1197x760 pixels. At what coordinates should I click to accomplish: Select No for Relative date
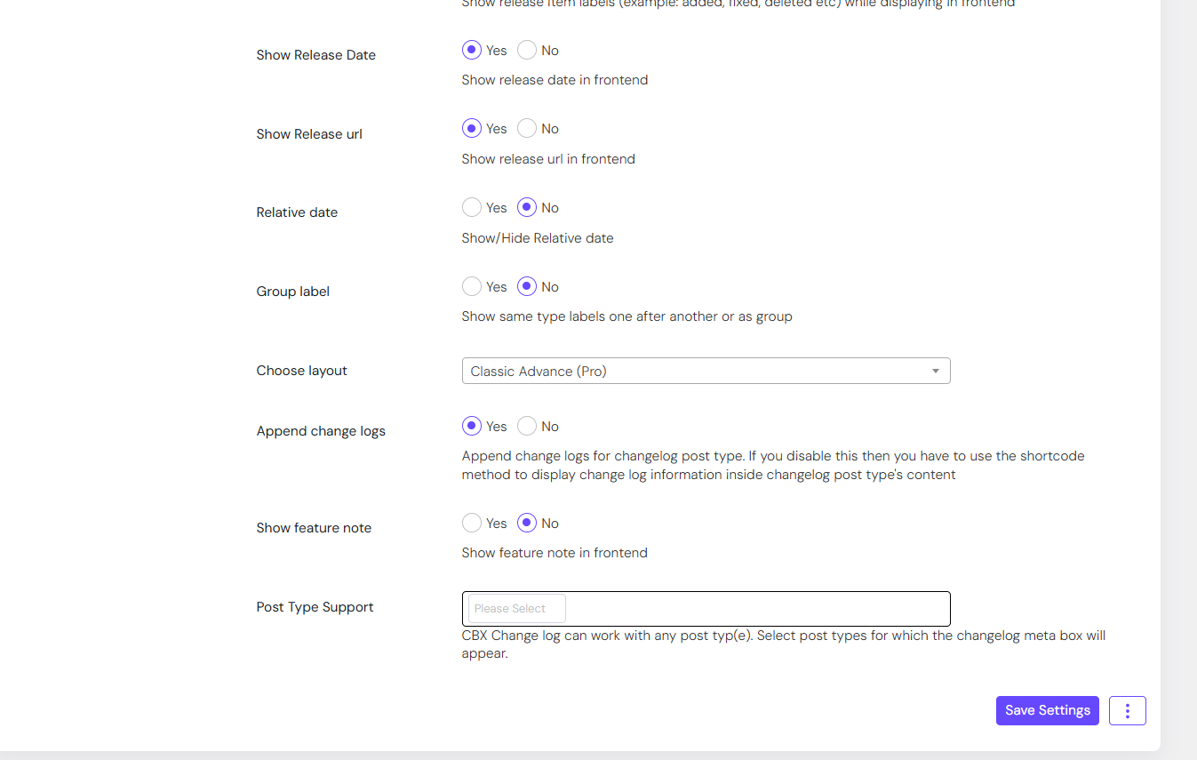[527, 207]
